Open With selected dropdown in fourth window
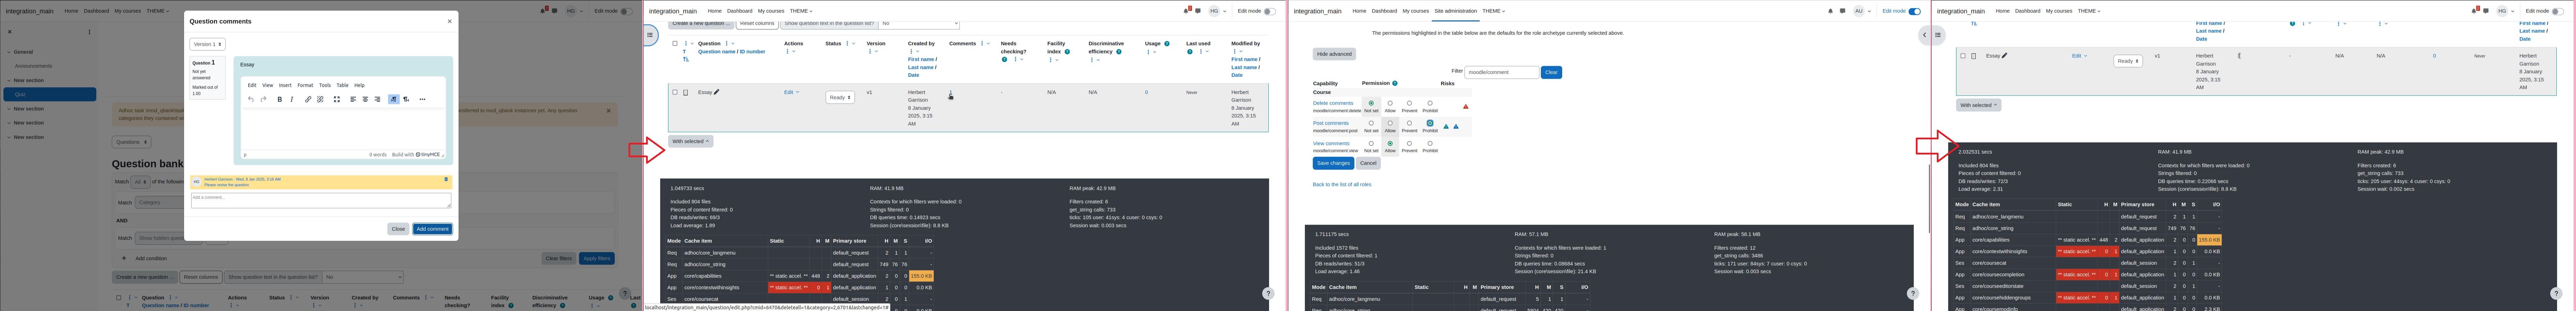The width and height of the screenshot is (2576, 311). coord(1979,105)
